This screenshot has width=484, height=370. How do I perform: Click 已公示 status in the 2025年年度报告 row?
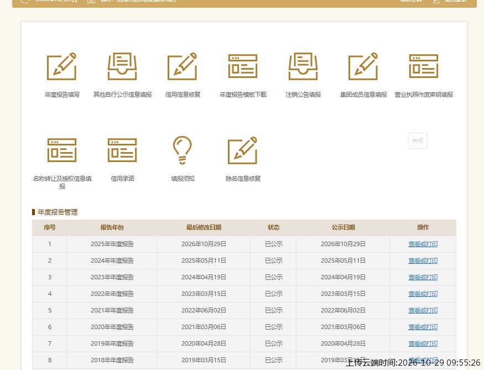[273, 244]
